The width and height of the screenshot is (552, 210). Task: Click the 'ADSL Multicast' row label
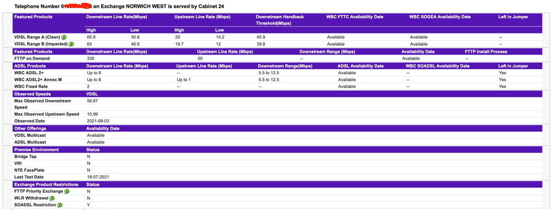30,142
